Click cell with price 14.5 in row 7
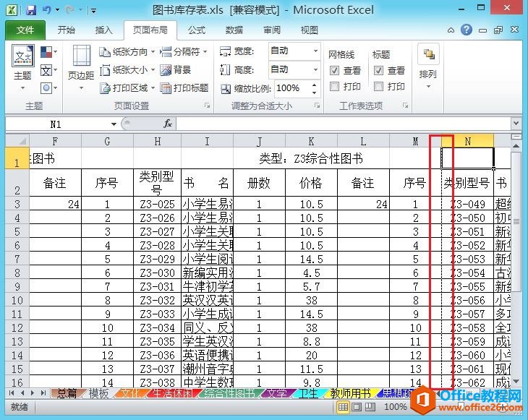 (311, 259)
